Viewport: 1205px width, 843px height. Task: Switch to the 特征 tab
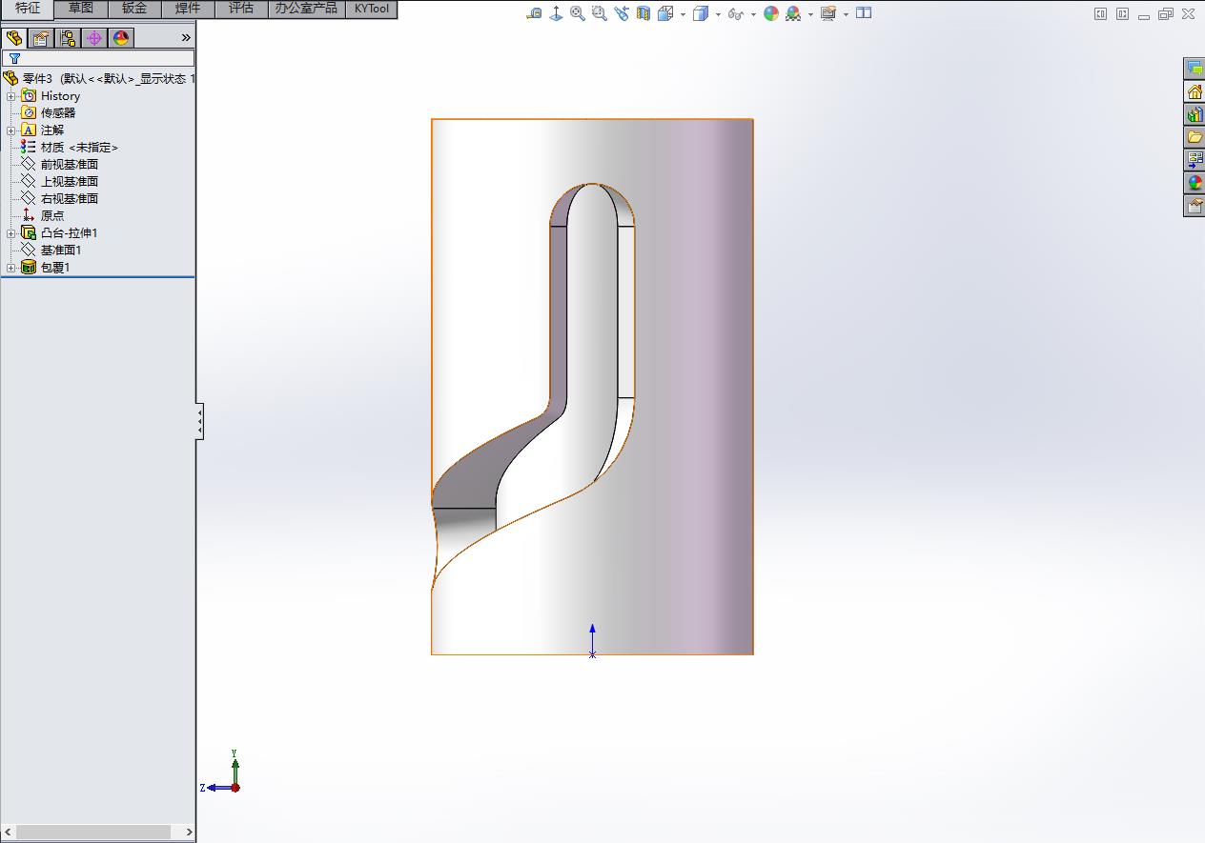tap(28, 9)
